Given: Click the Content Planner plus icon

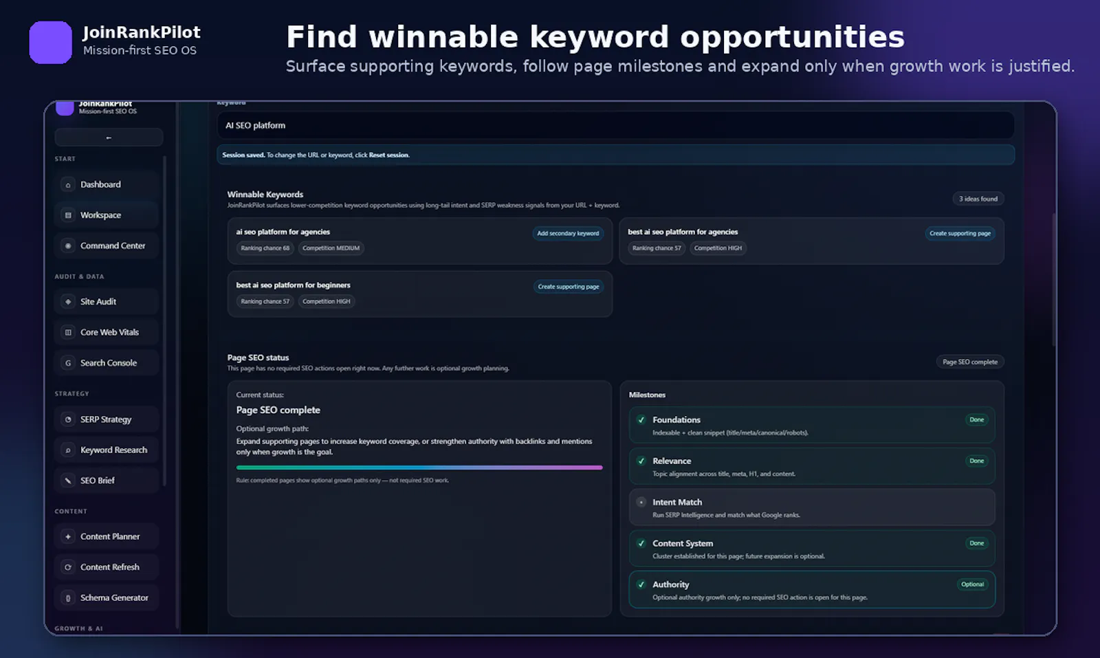Looking at the screenshot, I should 68,537.
